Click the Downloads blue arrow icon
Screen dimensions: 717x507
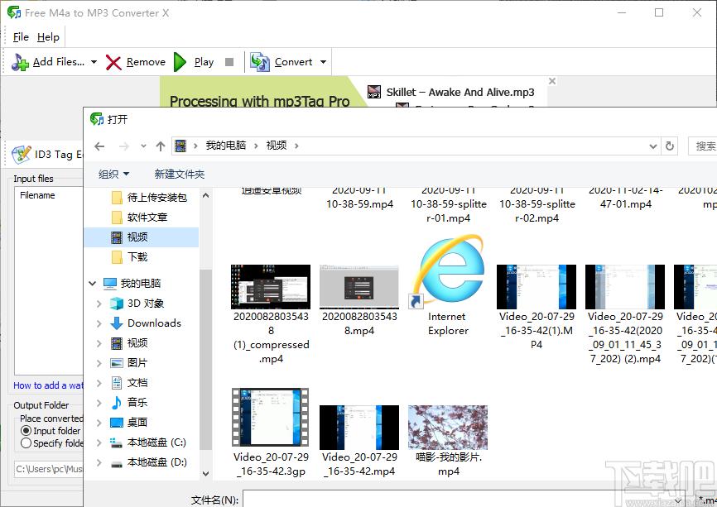(117, 323)
